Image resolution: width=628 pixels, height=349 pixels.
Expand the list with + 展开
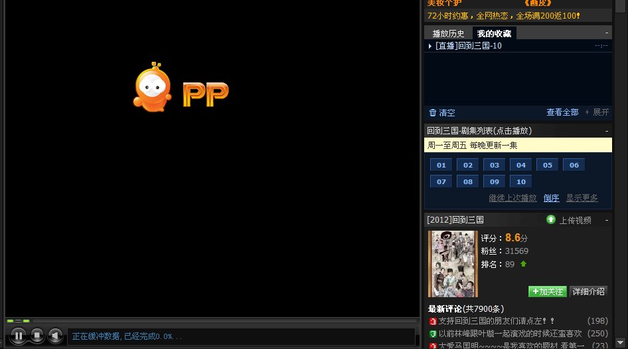[x=597, y=112]
